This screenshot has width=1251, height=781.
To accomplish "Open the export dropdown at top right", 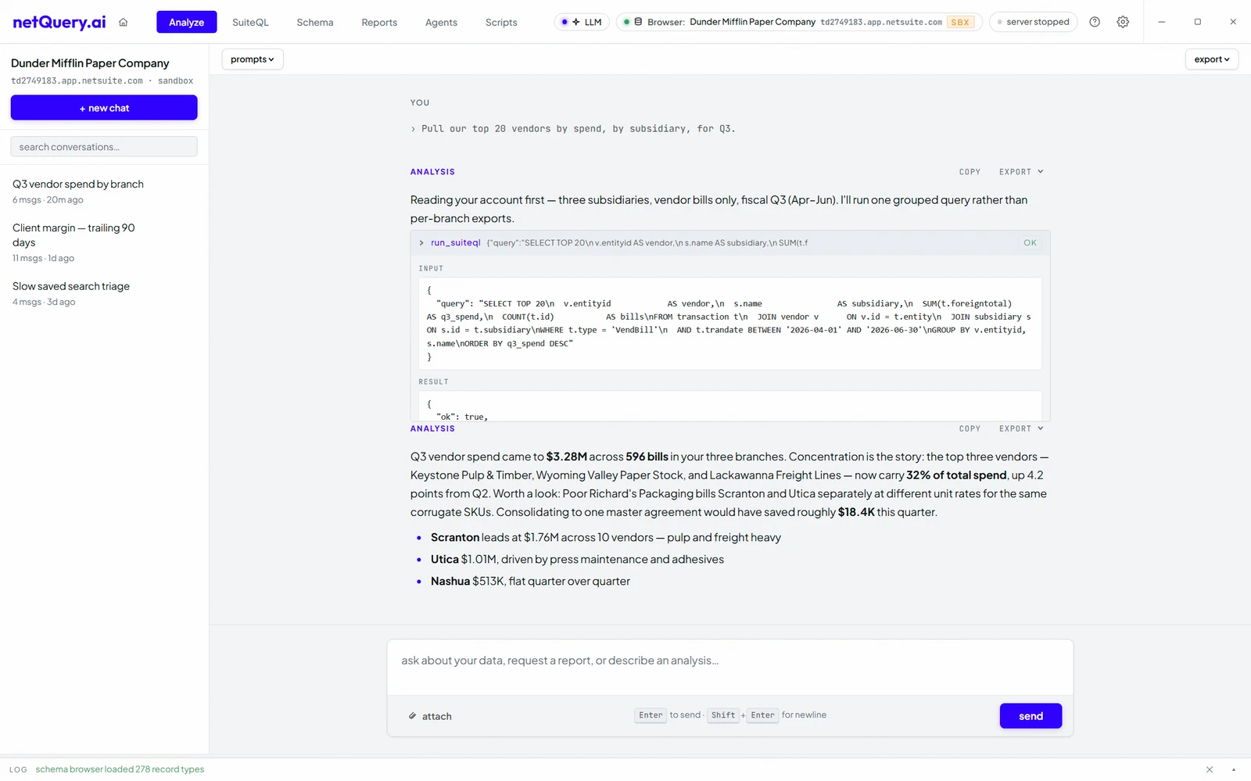I will pyautogui.click(x=1212, y=59).
